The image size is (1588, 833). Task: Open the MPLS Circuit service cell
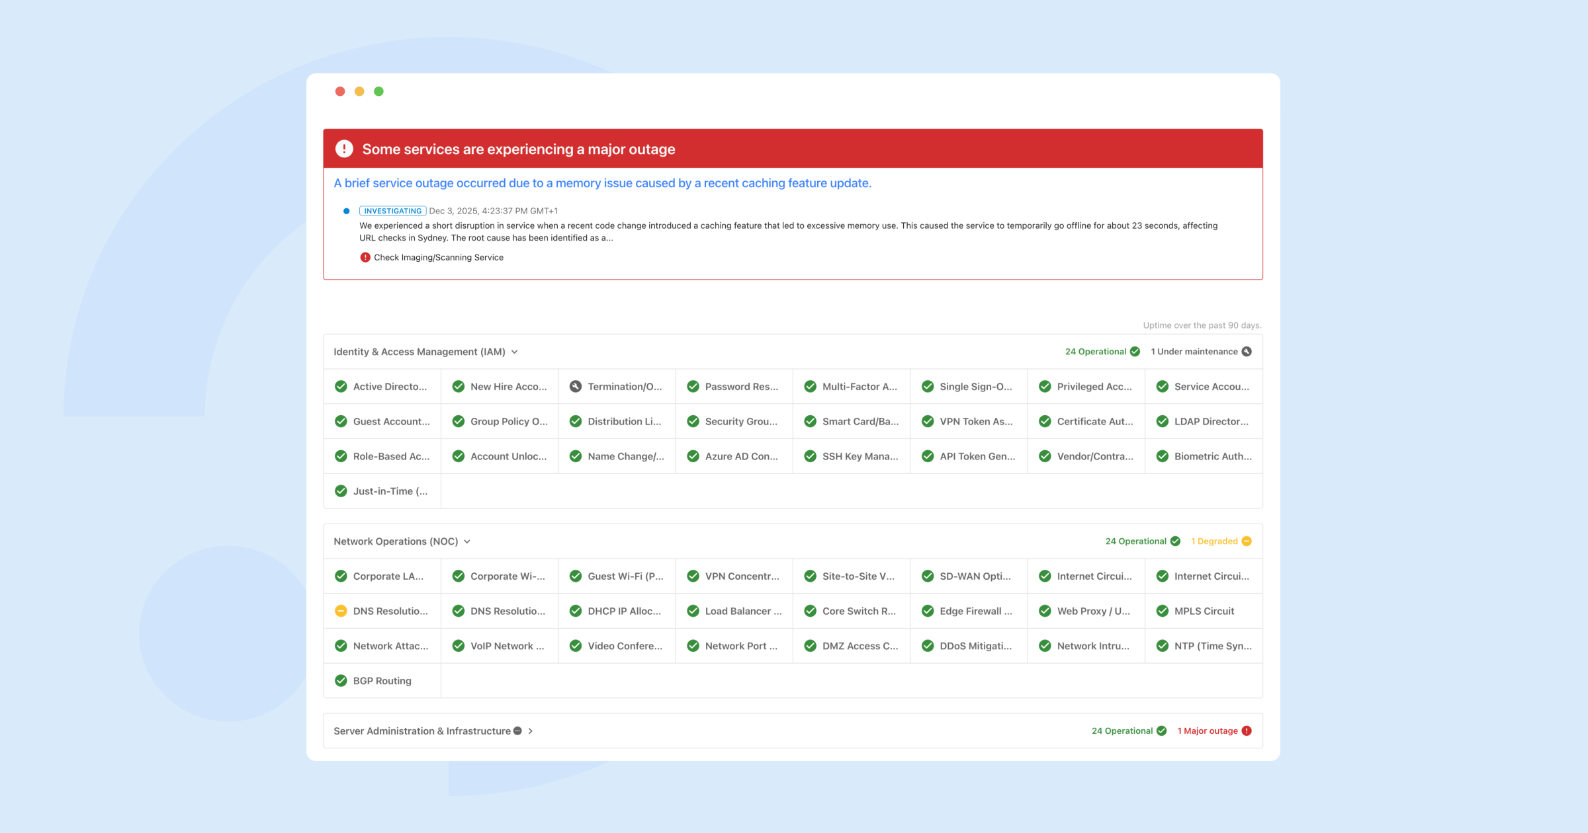1204,611
